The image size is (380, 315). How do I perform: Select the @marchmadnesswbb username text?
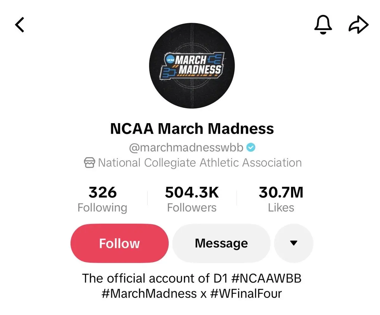pyautogui.click(x=186, y=148)
